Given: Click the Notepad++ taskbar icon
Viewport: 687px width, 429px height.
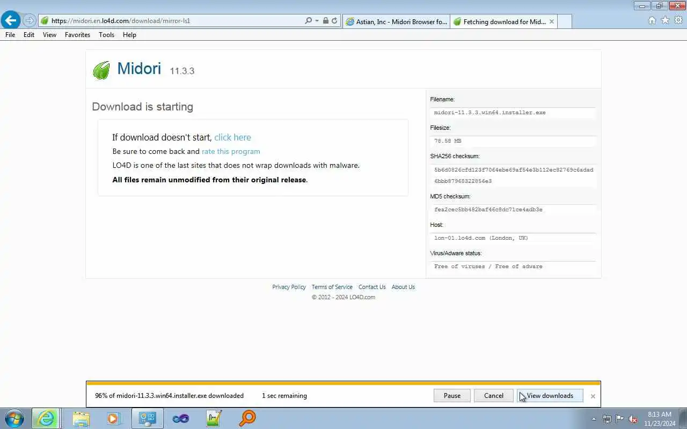Looking at the screenshot, I should [214, 418].
